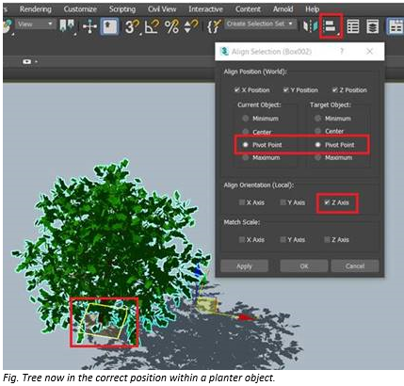Click the Align tool icon
The width and height of the screenshot is (404, 386).
click(331, 26)
